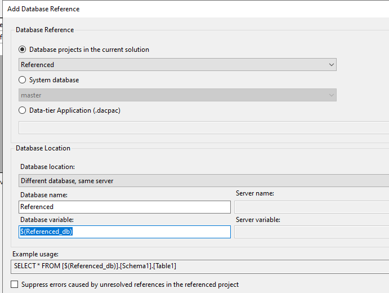Screen dimensions: 389x293
Task: Focus the Database variable input field
Action: tap(124, 232)
